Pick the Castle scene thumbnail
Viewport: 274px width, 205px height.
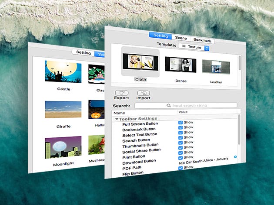point(63,72)
